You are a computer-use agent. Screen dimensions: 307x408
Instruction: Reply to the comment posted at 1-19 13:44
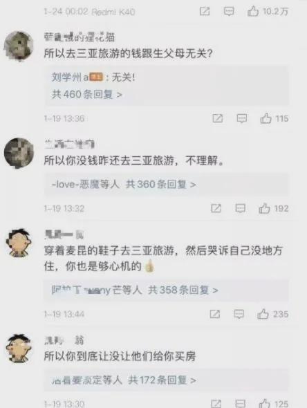click(239, 314)
